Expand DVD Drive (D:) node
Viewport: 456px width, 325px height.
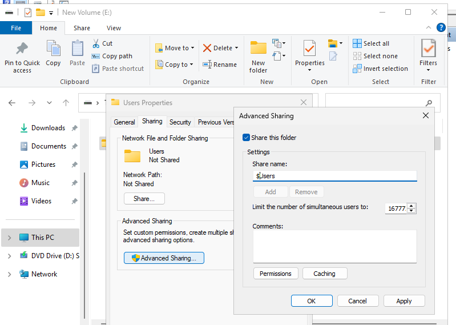click(9, 256)
